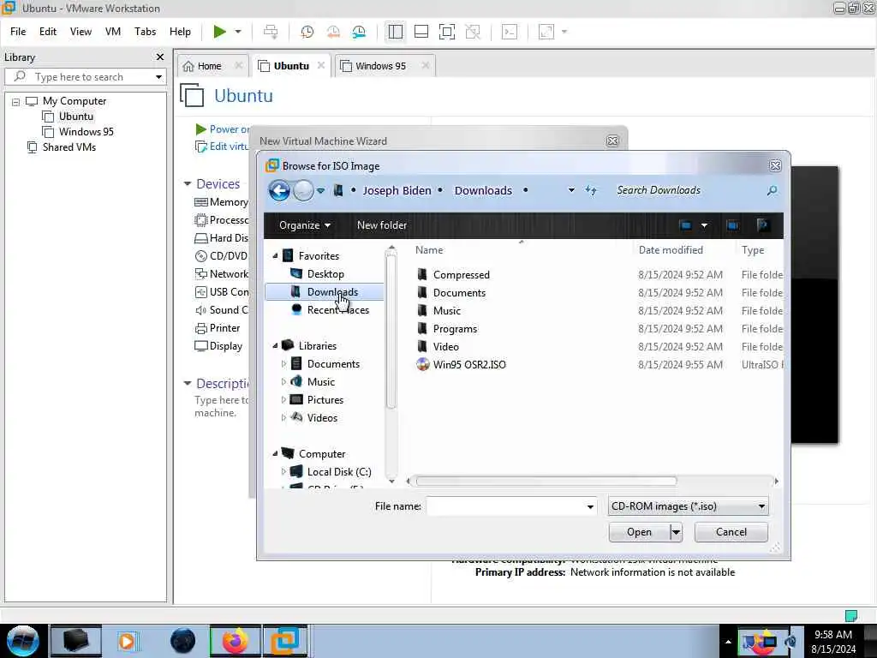Sort by the Date modified column header
The width and height of the screenshot is (877, 658).
tap(671, 250)
